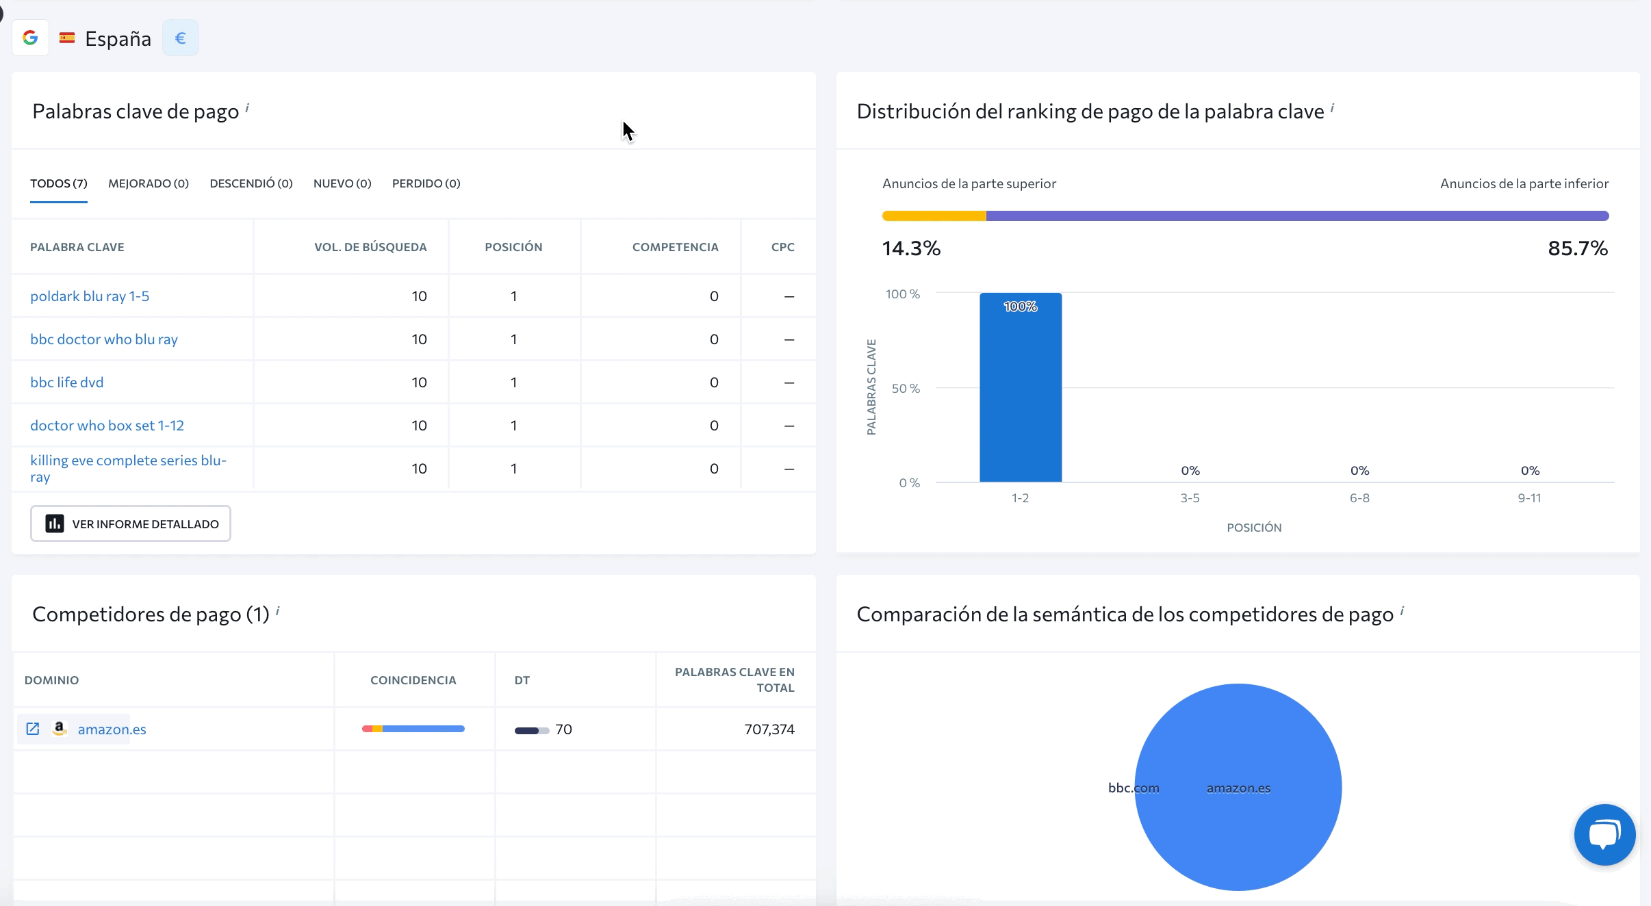Select the NUEVO (0) tab
Viewport: 1651px width, 906px height.
pos(342,183)
